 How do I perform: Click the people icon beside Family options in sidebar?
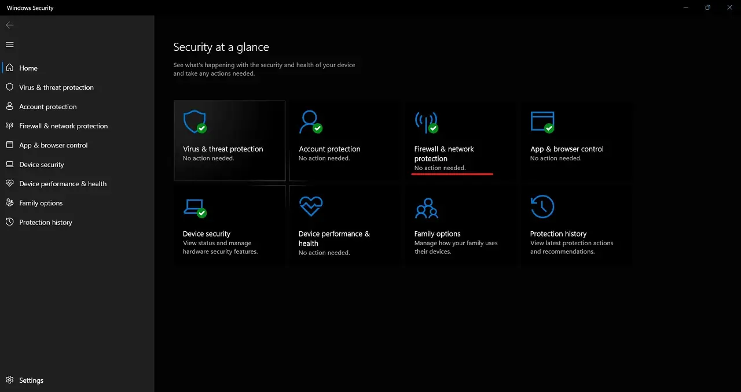click(9, 202)
